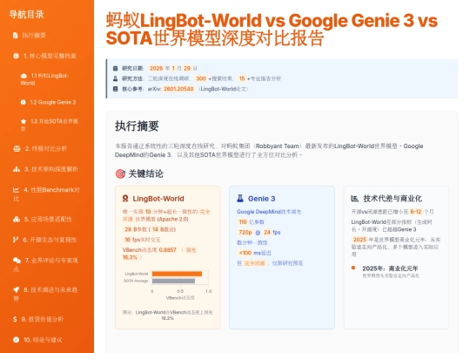The height and width of the screenshot is (353, 470).
Task: Click the star icon beside 1.3 其他SOTA世界模型
Action: 23,121
